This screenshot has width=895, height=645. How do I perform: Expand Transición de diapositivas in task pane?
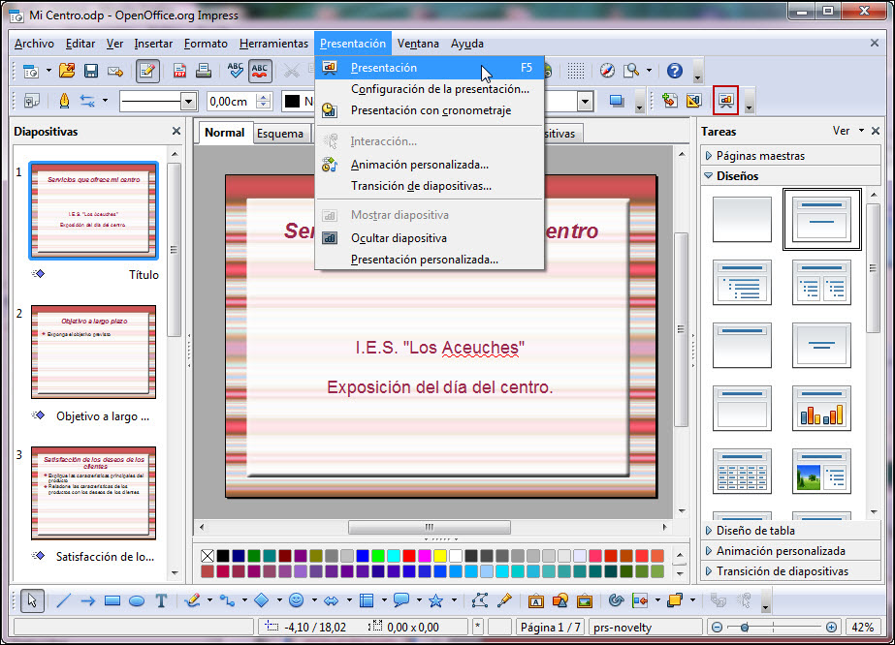(790, 571)
